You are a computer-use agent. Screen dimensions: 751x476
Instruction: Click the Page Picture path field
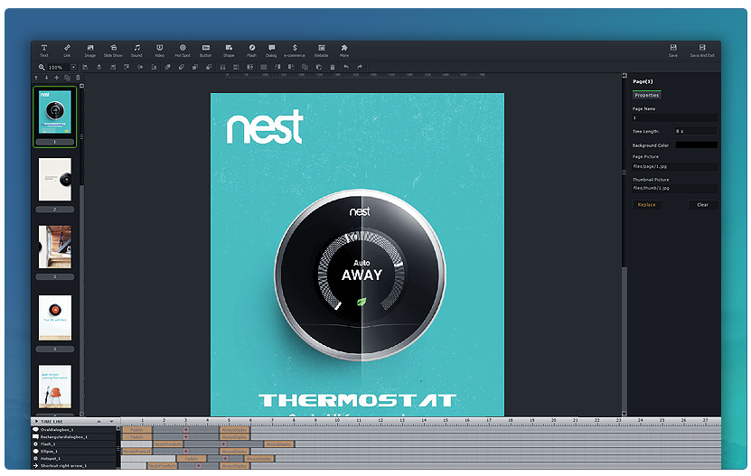tap(674, 167)
